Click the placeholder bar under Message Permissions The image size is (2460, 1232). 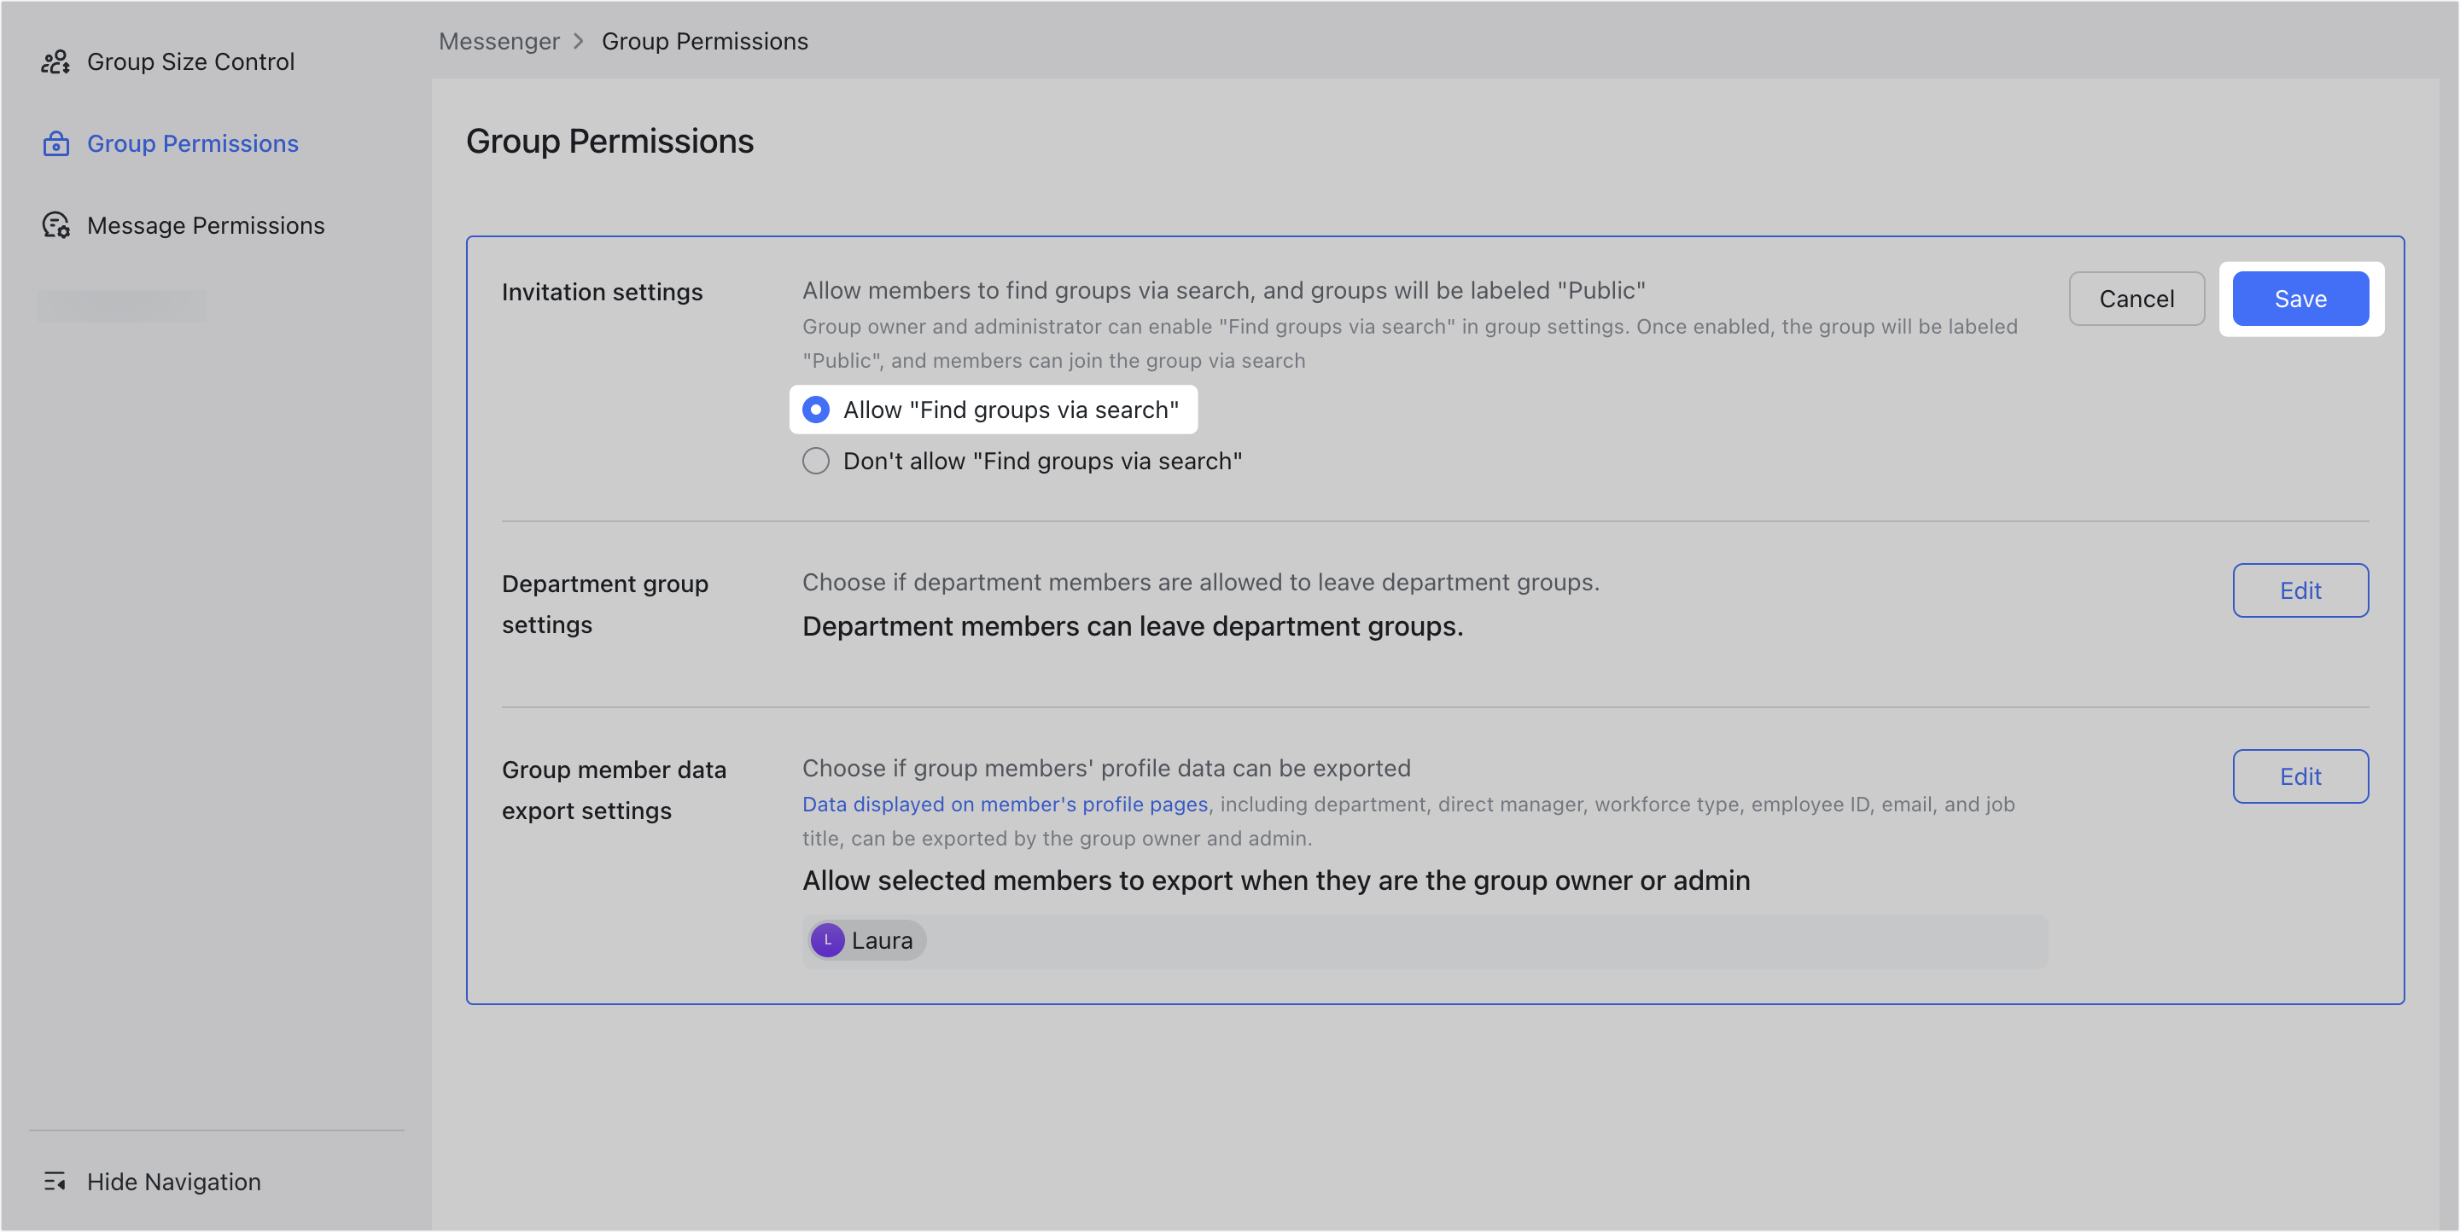click(x=122, y=306)
